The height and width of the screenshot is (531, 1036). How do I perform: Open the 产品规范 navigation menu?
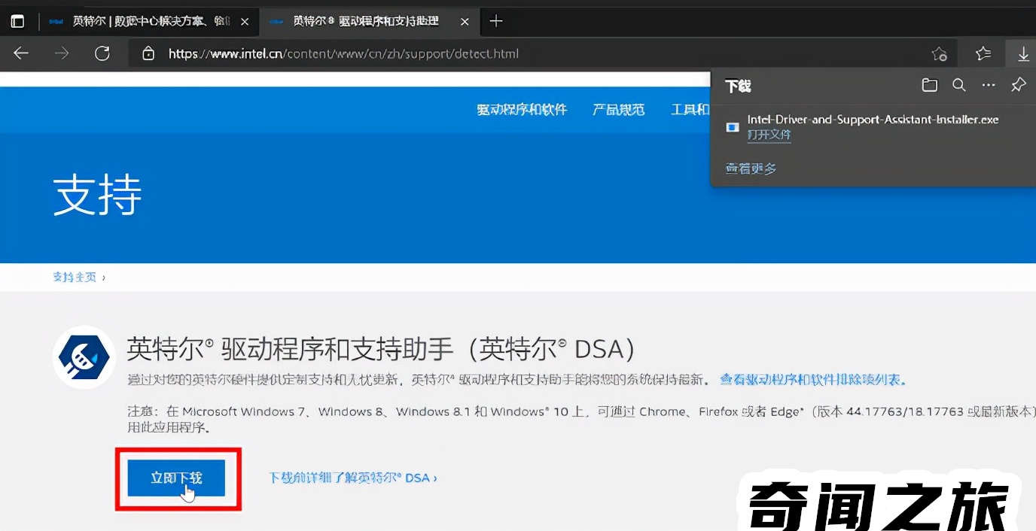tap(619, 110)
